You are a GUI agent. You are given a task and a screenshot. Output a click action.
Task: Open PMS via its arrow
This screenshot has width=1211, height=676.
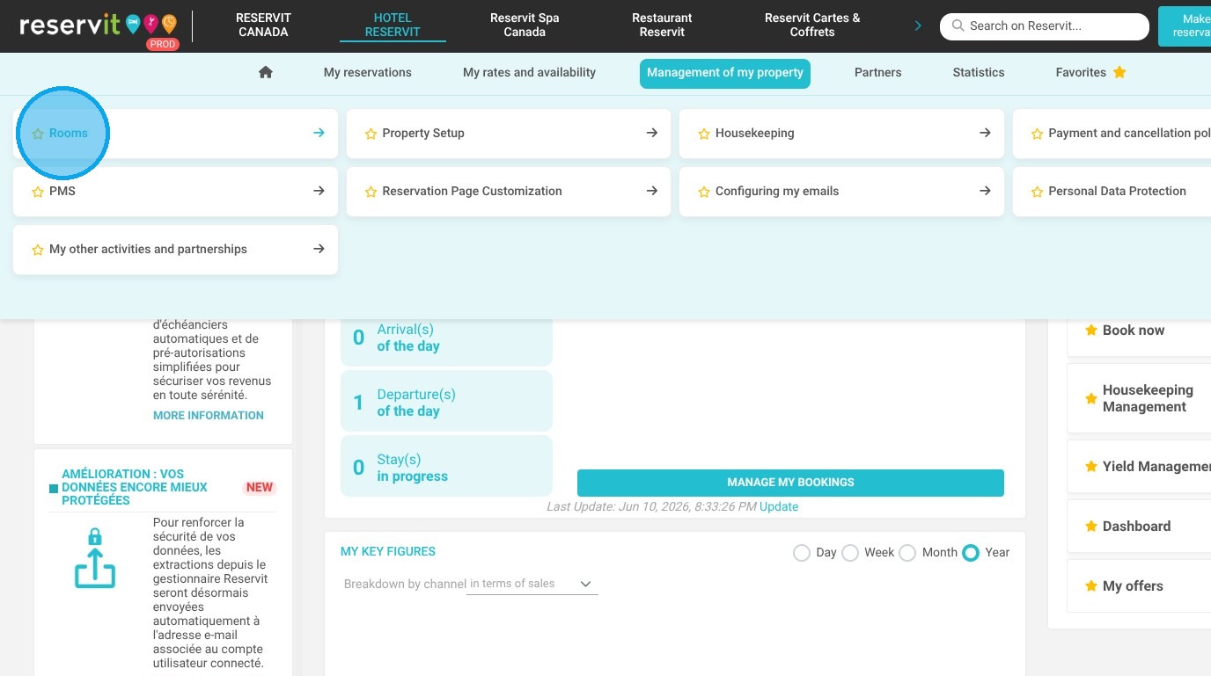point(319,191)
